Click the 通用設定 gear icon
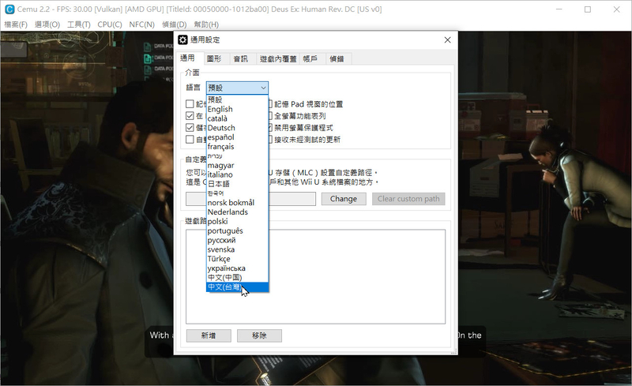This screenshot has width=632, height=386. (x=182, y=39)
